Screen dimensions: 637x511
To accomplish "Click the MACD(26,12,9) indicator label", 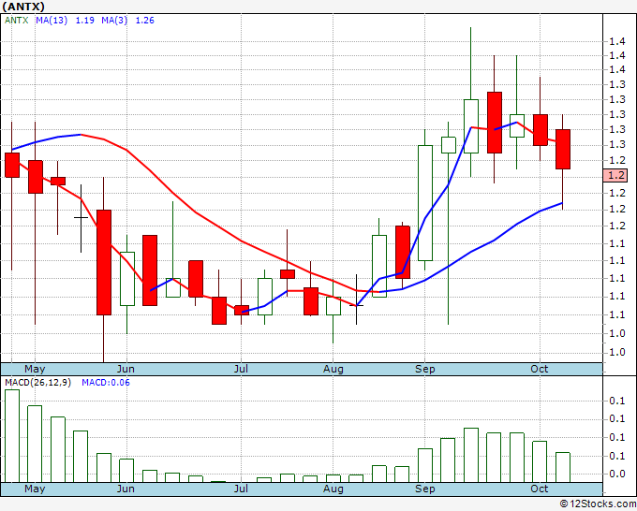I will 37,383.
